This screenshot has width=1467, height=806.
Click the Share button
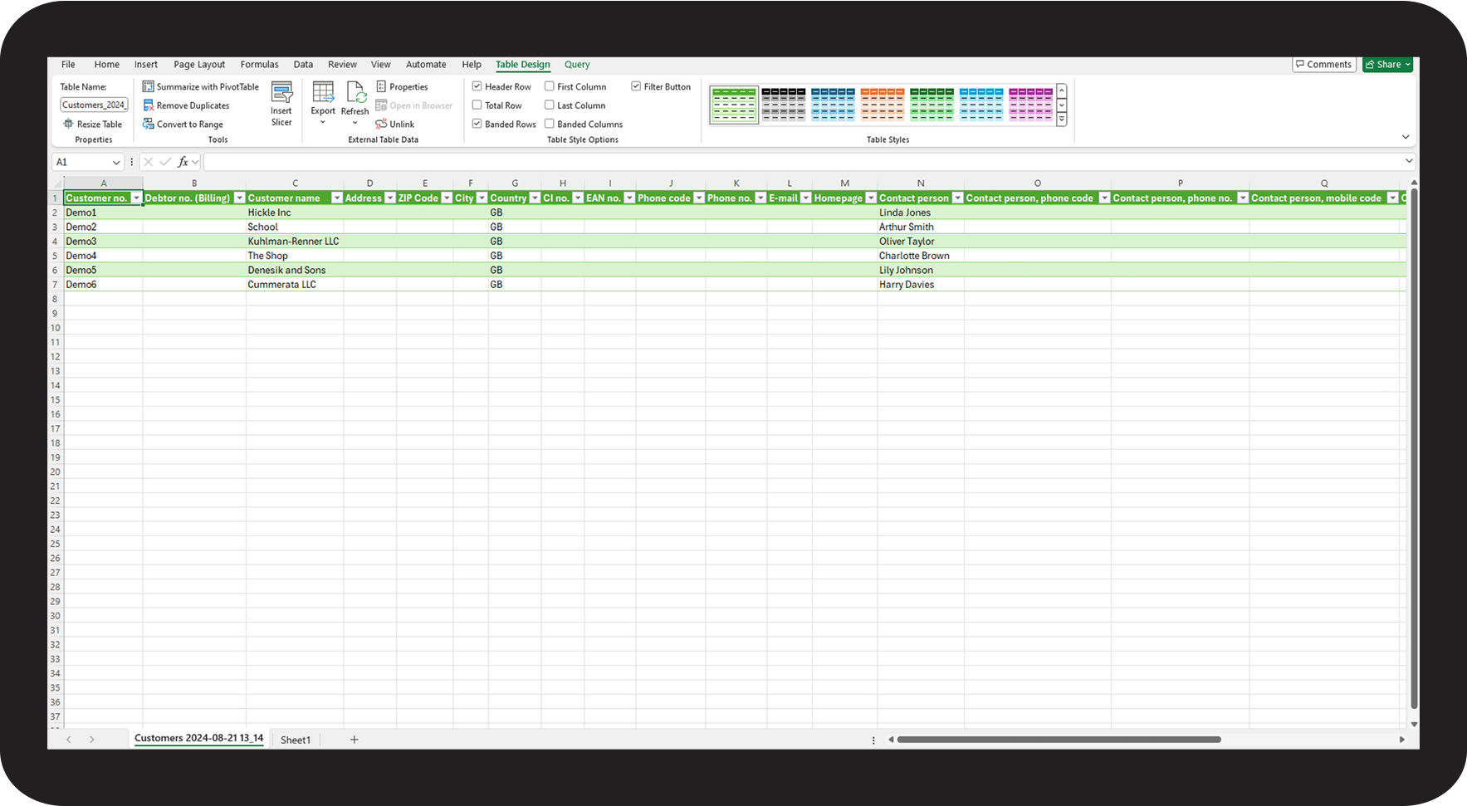[x=1387, y=65]
